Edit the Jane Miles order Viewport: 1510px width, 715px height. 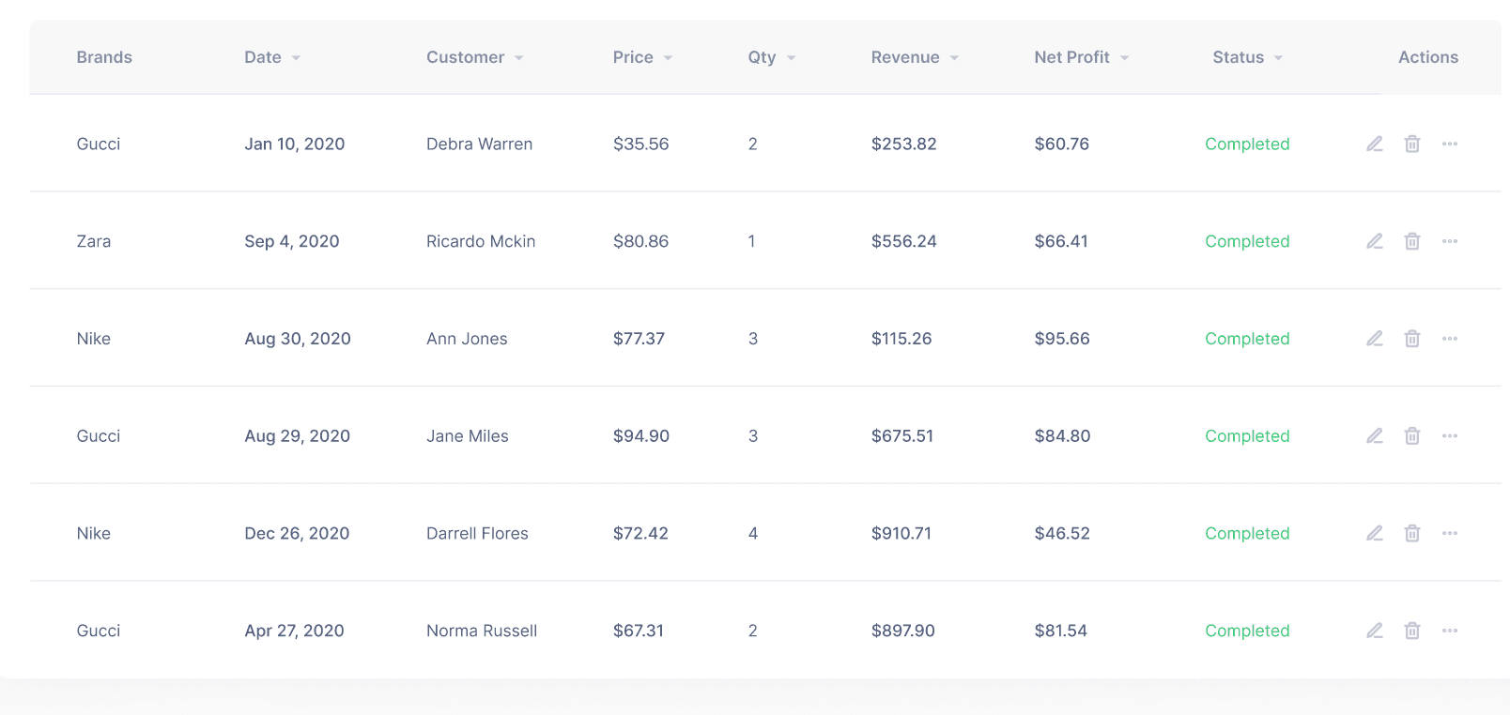point(1375,435)
